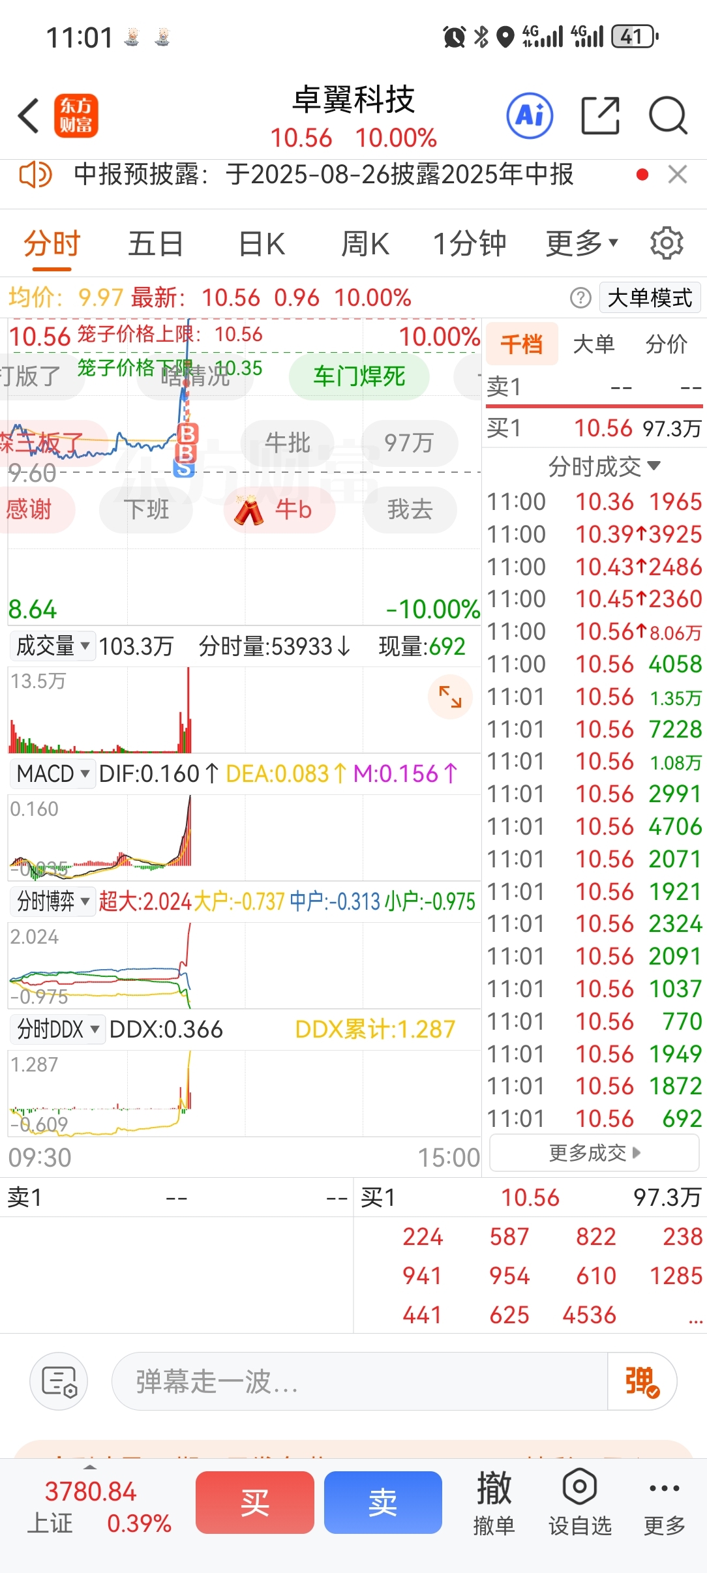Tap the 牛b danmaku bubble

279,509
